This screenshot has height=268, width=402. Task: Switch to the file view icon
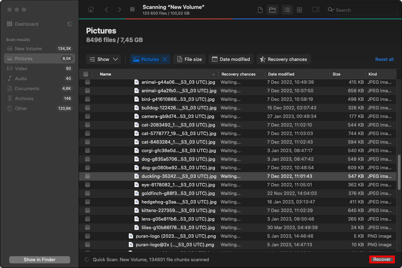260,10
